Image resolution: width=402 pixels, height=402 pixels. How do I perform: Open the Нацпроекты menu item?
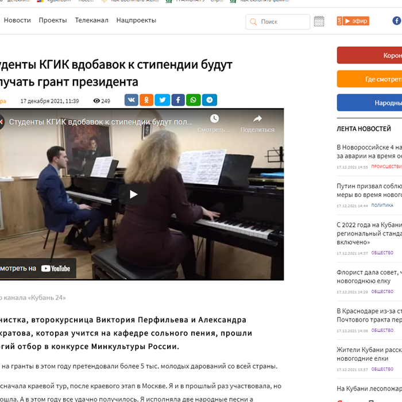[x=136, y=20]
